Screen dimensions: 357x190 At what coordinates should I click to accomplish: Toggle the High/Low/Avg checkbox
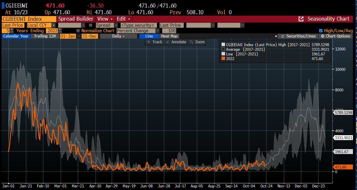pos(321,31)
